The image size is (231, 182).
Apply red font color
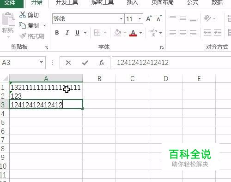click(x=133, y=33)
